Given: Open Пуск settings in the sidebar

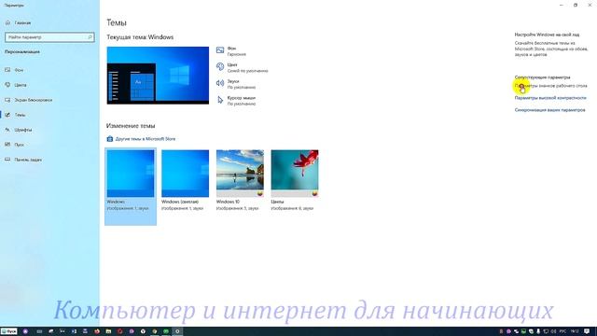Looking at the screenshot, I should pos(19,145).
